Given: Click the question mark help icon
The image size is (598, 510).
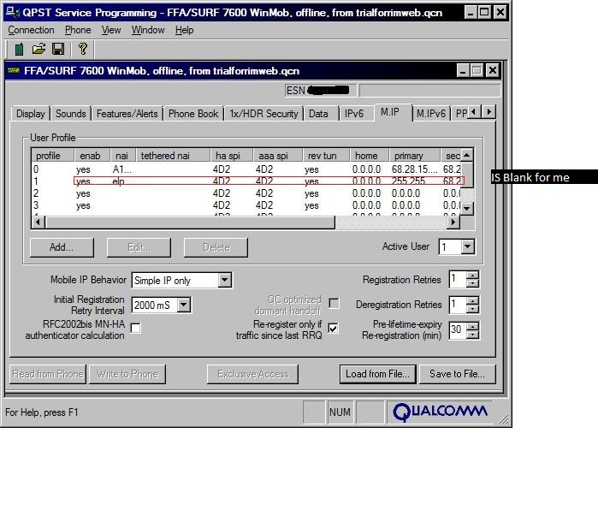Looking at the screenshot, I should (x=82, y=50).
